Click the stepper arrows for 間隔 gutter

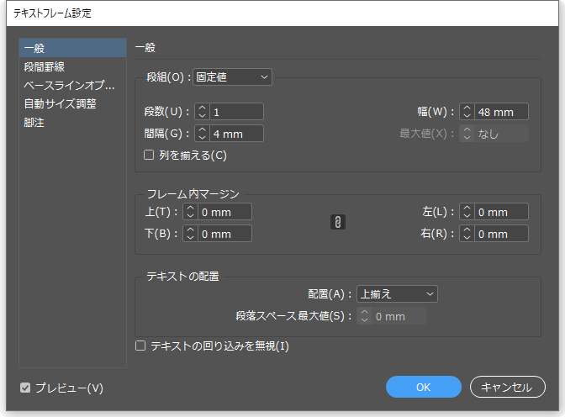coord(202,134)
